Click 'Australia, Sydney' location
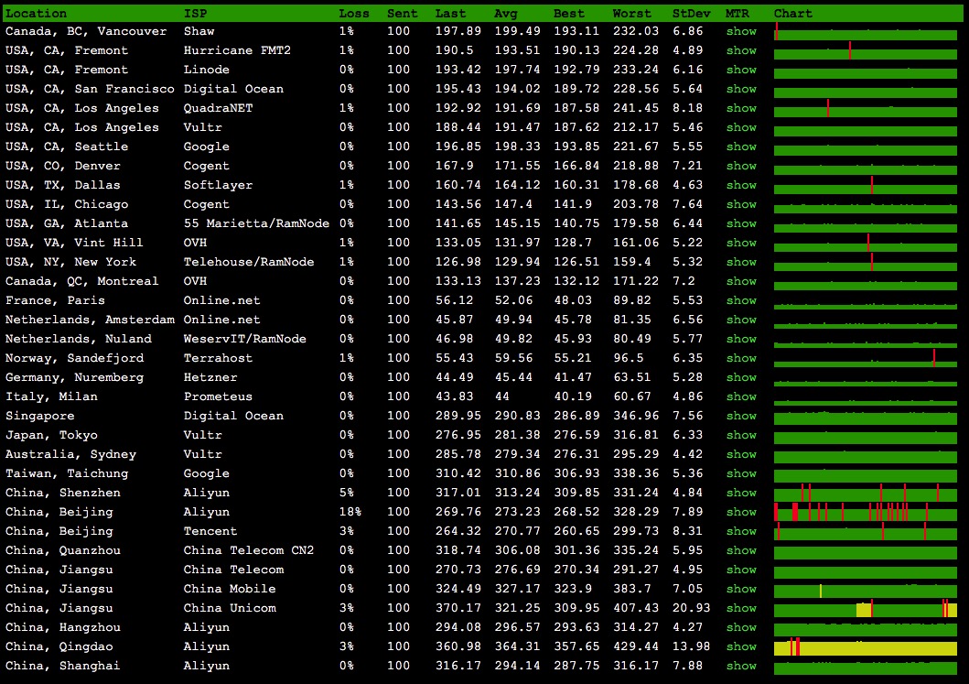969x684 pixels. (x=70, y=454)
